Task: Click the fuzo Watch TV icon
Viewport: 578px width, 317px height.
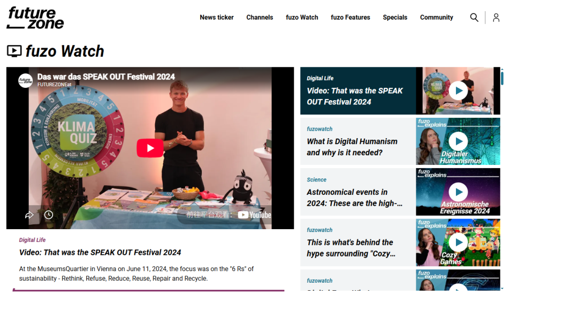Action: pyautogui.click(x=14, y=51)
